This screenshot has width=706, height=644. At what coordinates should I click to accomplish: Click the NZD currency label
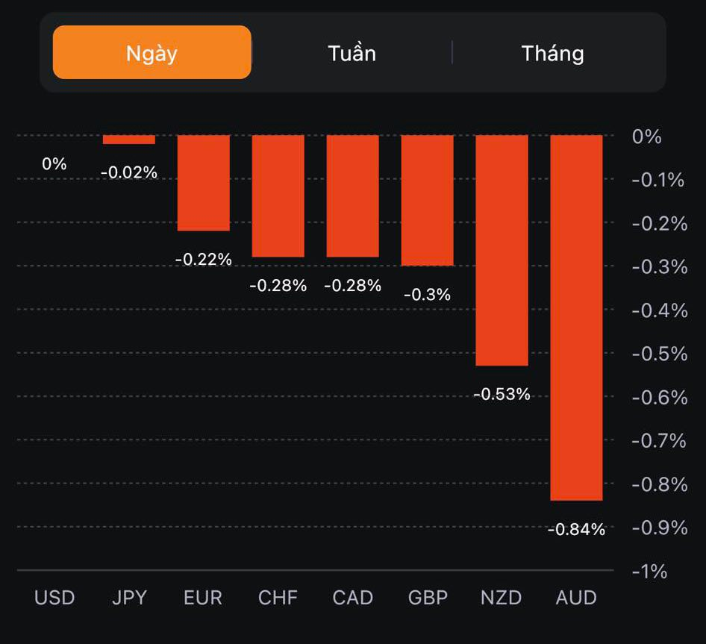pyautogui.click(x=502, y=598)
